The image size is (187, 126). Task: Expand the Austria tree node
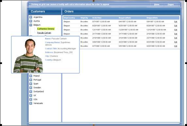[31, 21]
